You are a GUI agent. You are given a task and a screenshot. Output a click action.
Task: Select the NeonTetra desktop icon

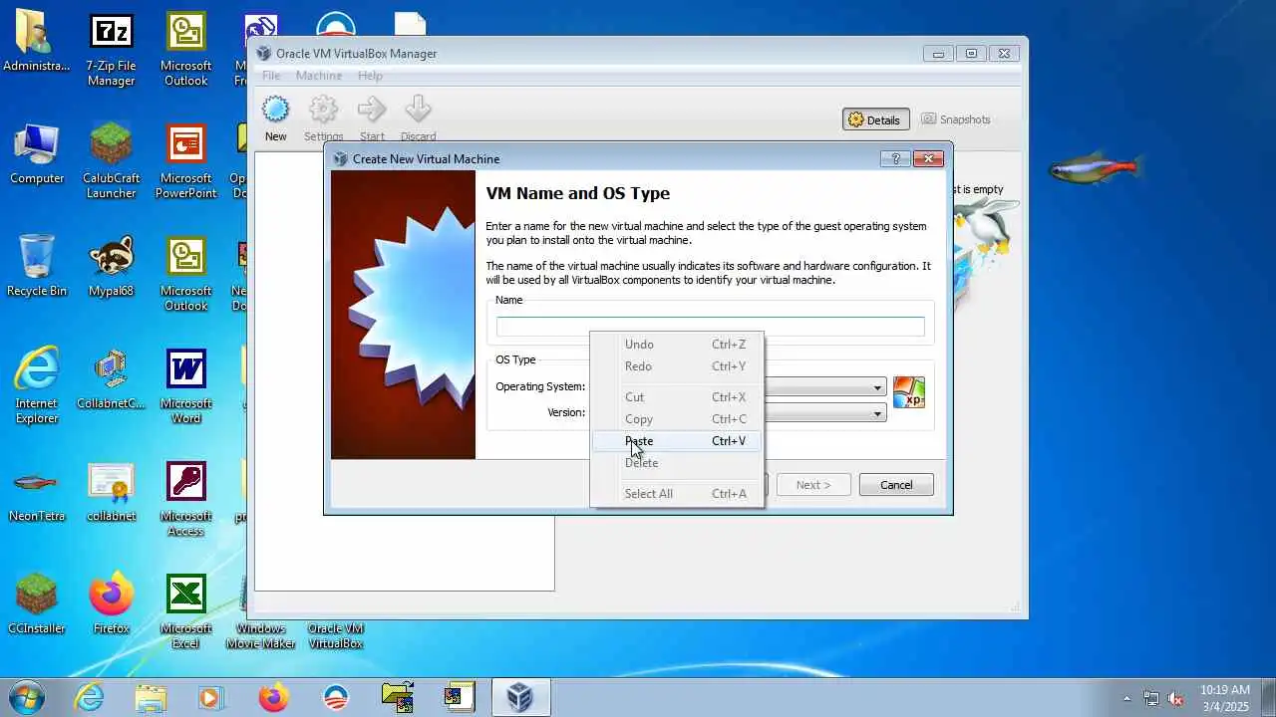[x=37, y=492]
